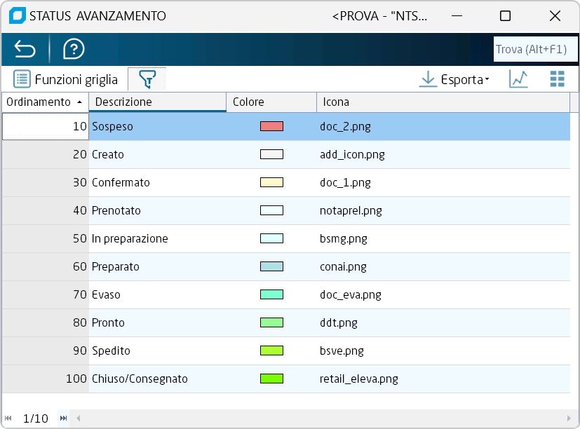580x429 pixels.
Task: Click the bsve.png icon cell
Action: pos(443,350)
